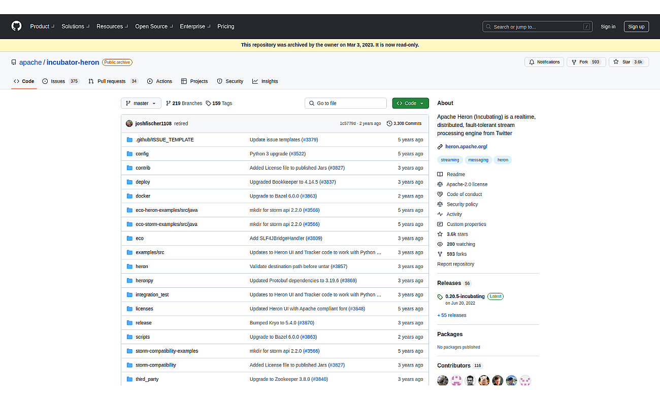Click the folder icon beside licenses
Image resolution: width=660 pixels, height=400 pixels.
pos(129,309)
